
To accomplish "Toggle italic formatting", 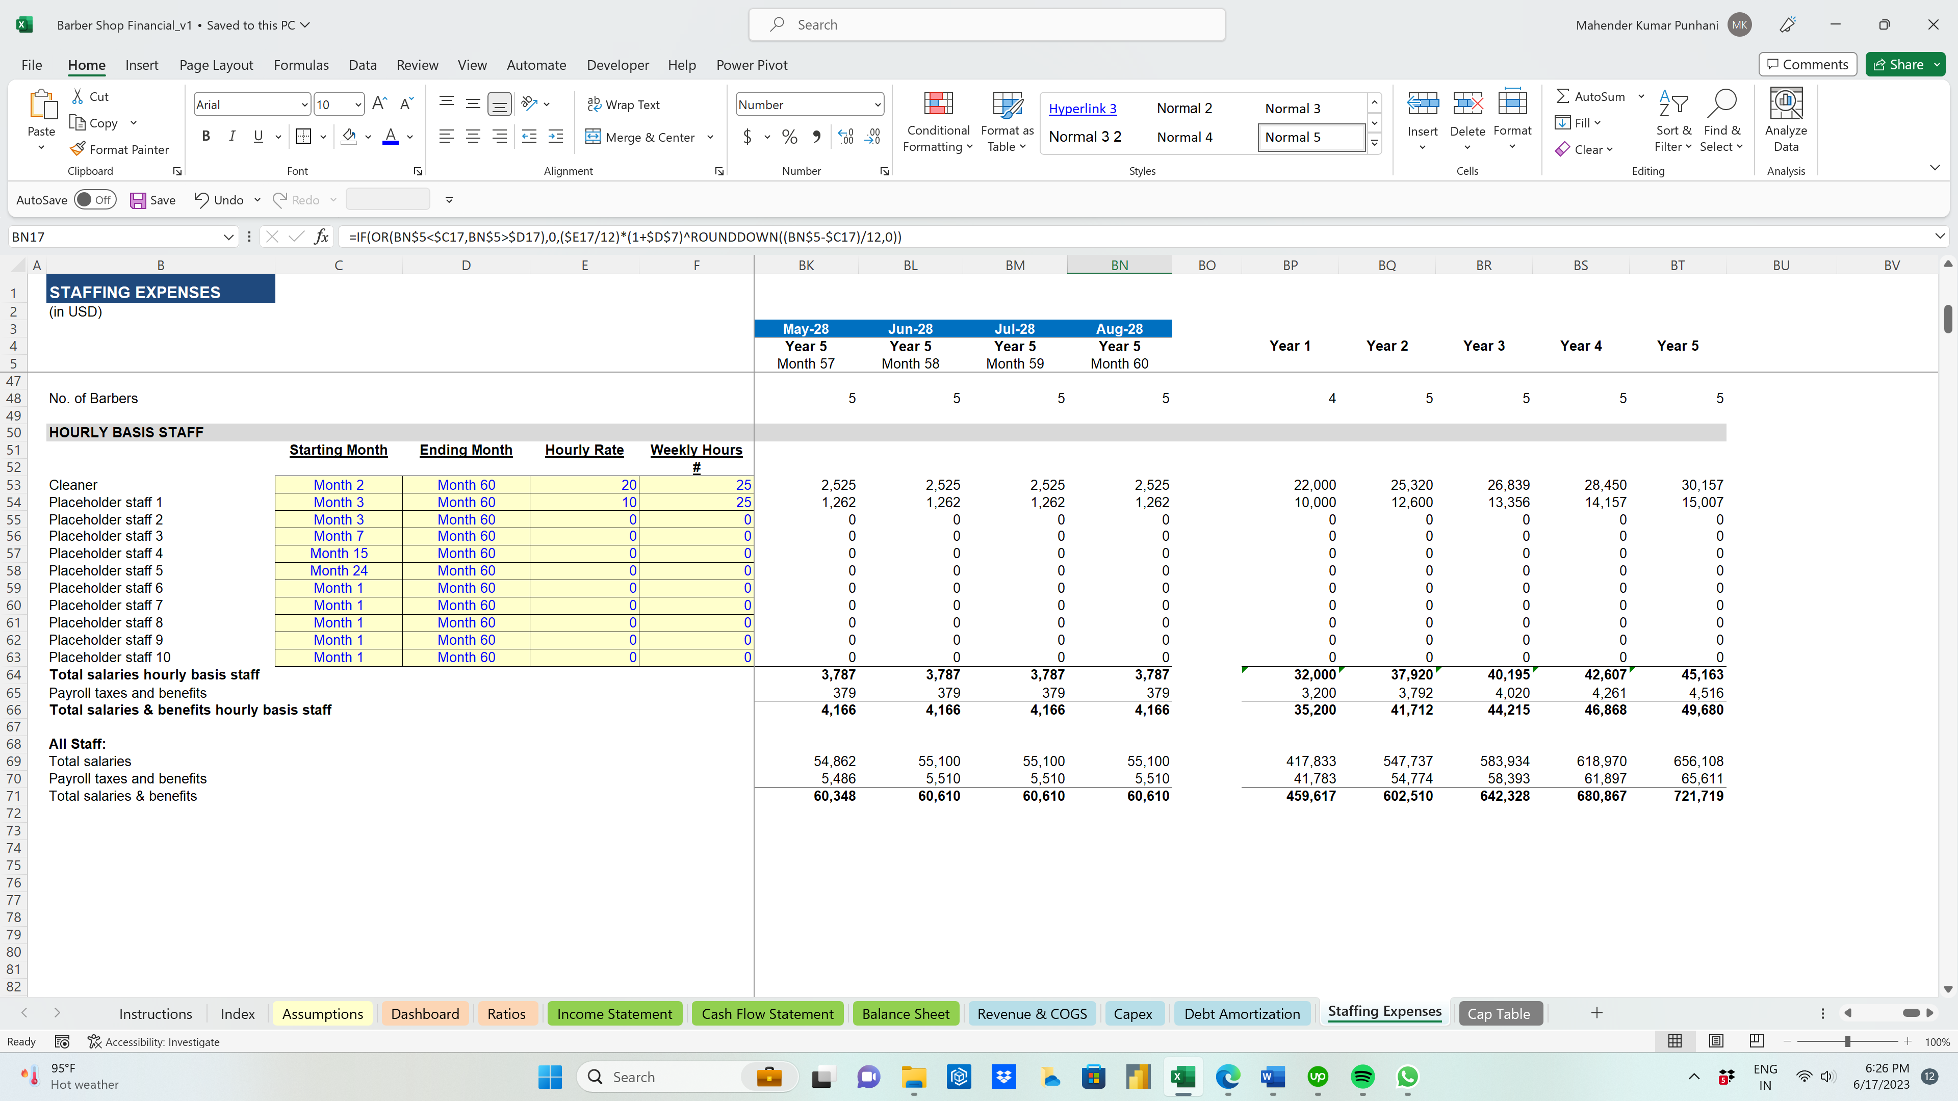I will tap(233, 136).
